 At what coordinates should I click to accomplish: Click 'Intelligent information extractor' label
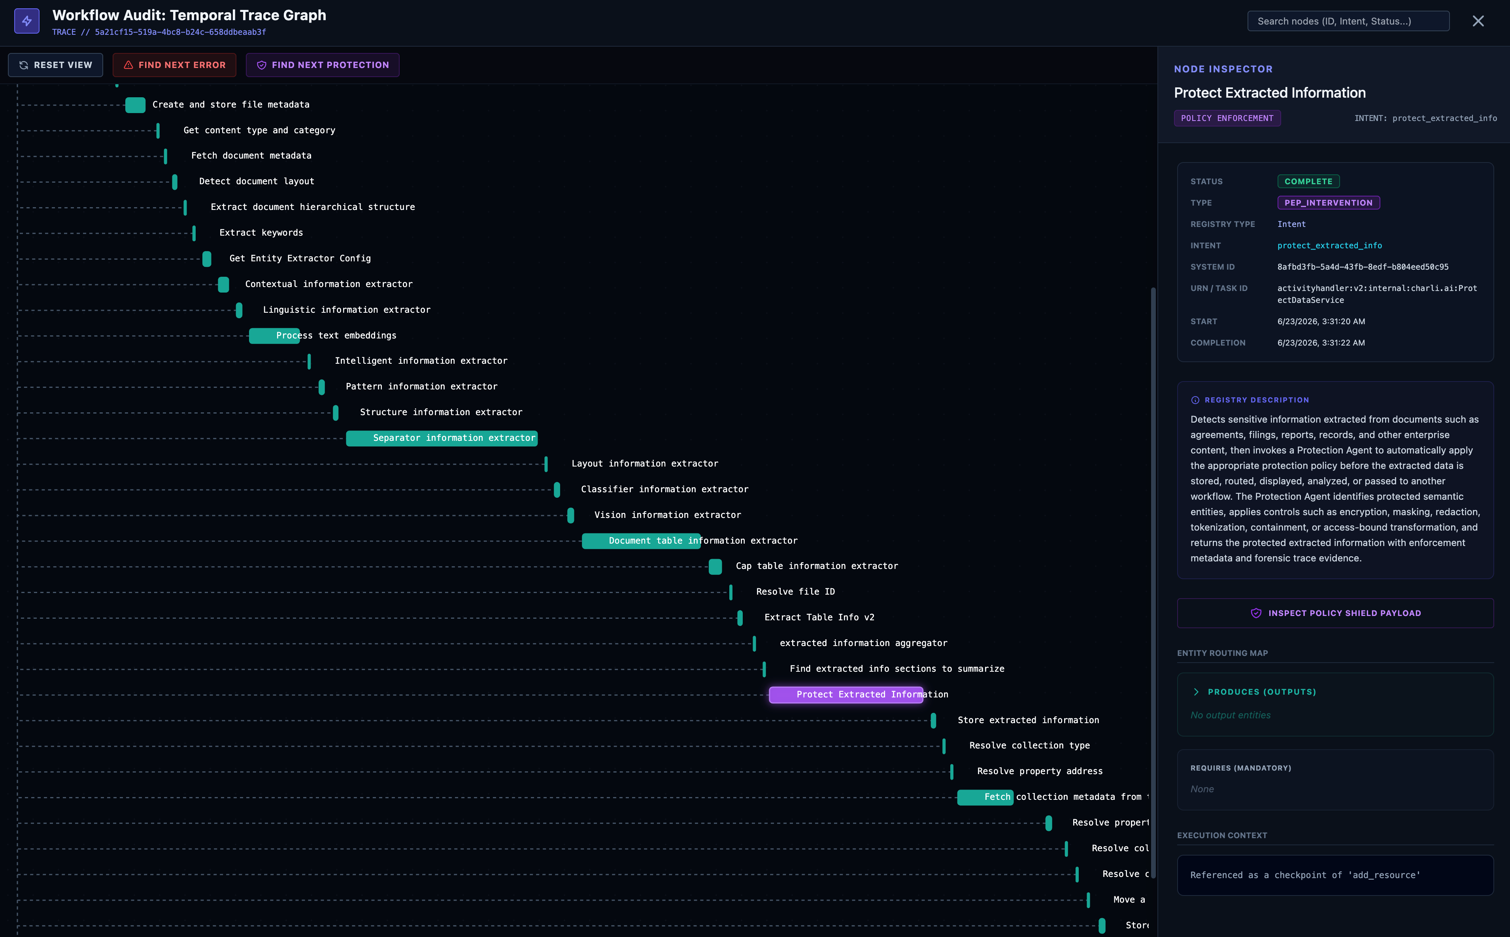coord(421,361)
